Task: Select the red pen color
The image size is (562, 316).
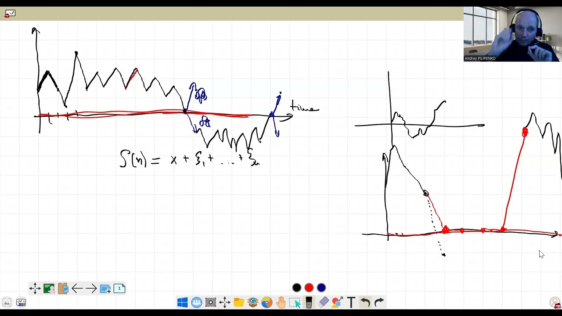Action: (x=309, y=288)
